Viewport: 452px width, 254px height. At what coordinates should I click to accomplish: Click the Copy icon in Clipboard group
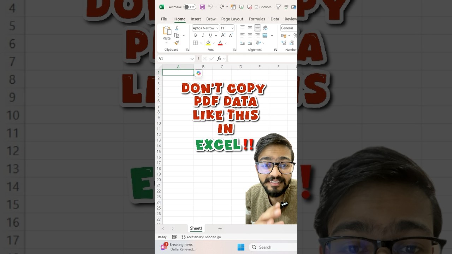[177, 36]
